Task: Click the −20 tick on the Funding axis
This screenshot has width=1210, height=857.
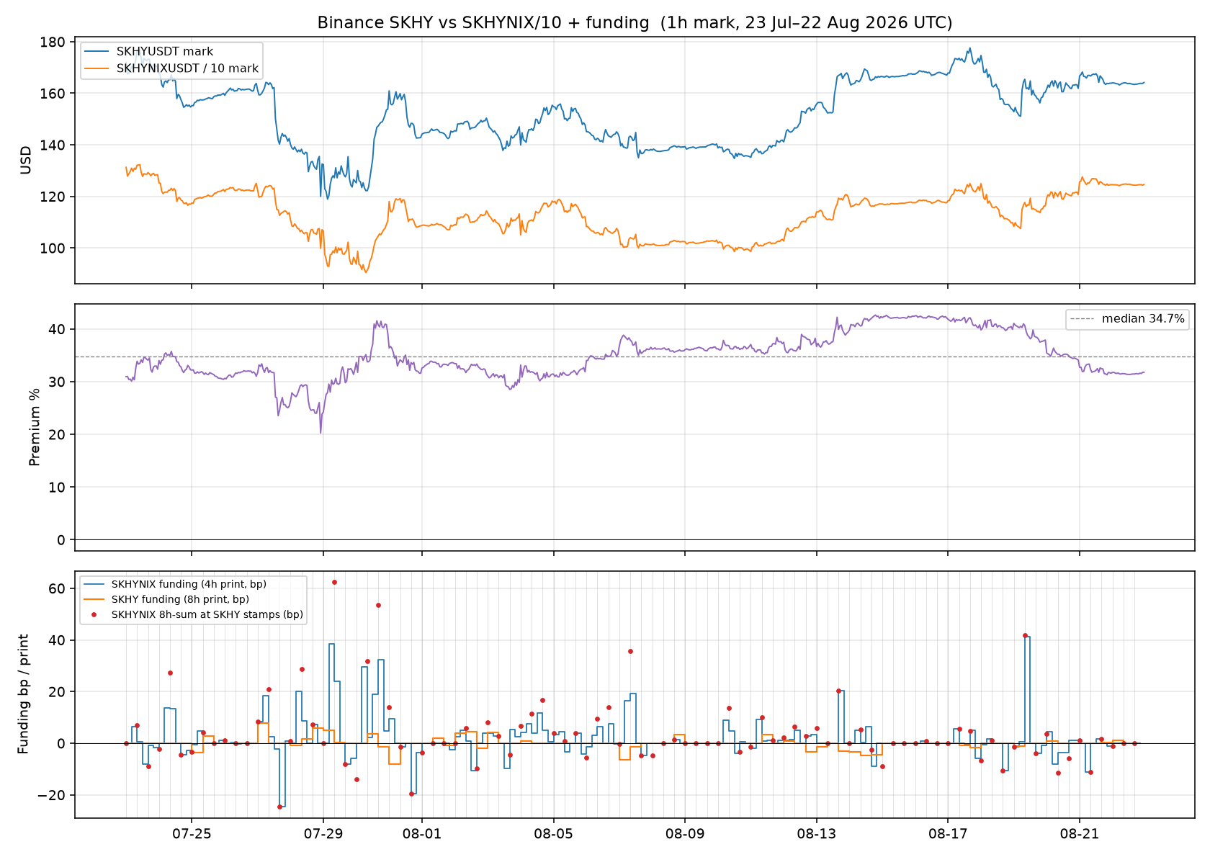Action: point(51,795)
